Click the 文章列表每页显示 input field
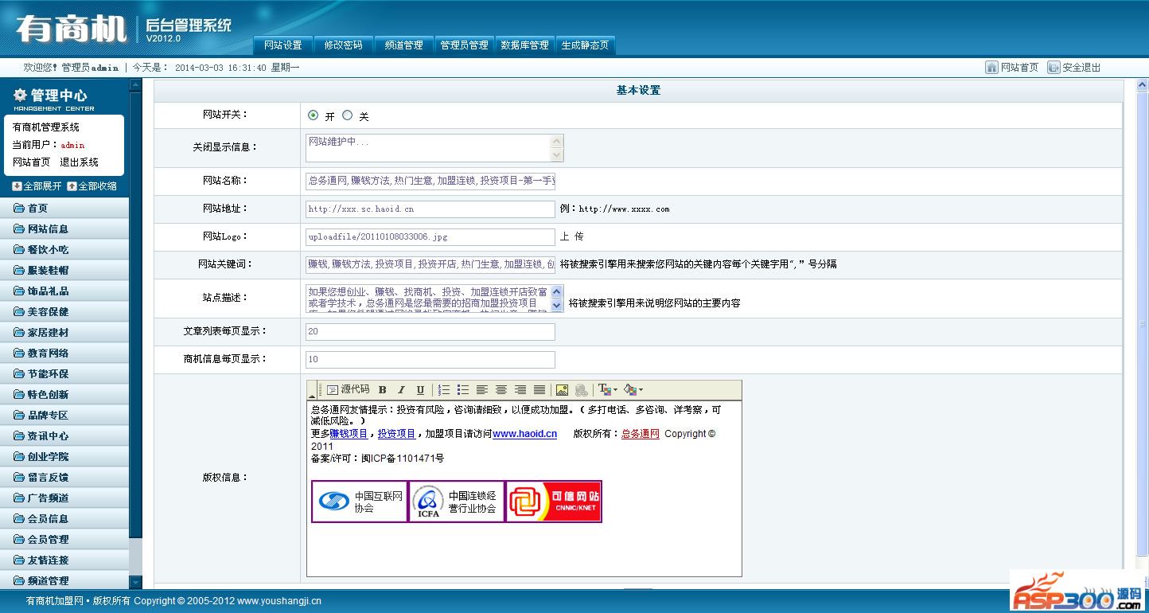 click(x=430, y=331)
